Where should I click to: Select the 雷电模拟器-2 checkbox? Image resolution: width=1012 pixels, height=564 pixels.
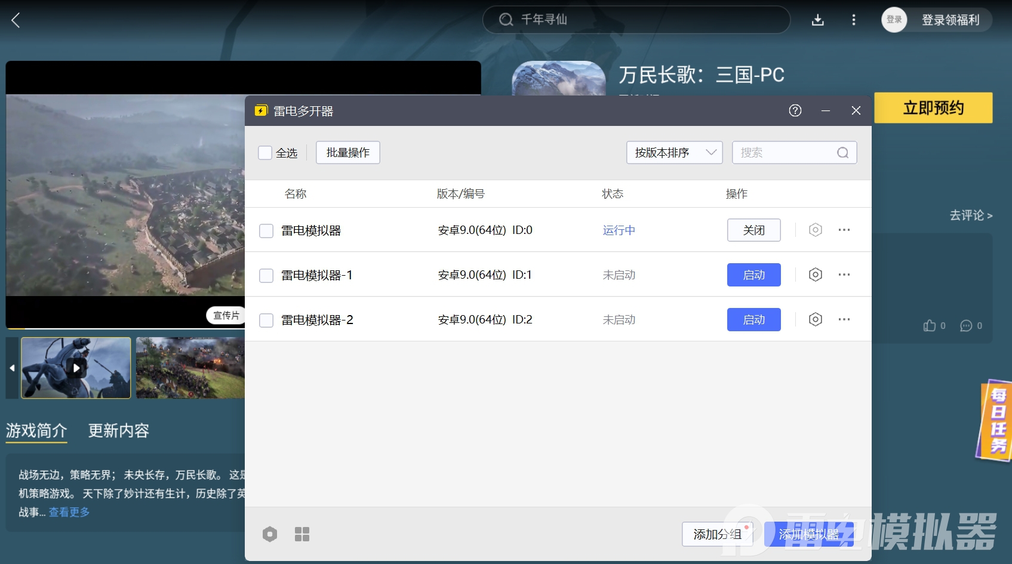coord(266,320)
